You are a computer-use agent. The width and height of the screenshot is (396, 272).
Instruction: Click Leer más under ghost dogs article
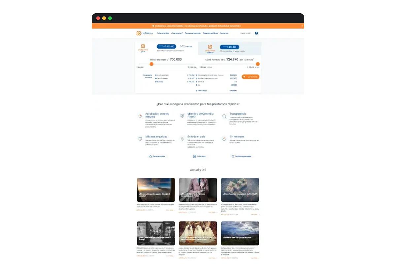tap(213, 258)
